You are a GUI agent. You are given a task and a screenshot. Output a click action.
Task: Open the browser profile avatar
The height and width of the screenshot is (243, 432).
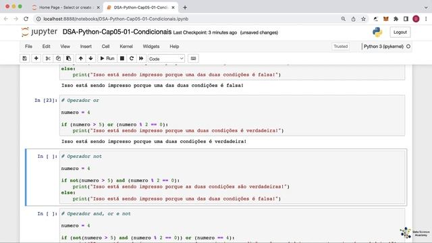pyautogui.click(x=416, y=19)
